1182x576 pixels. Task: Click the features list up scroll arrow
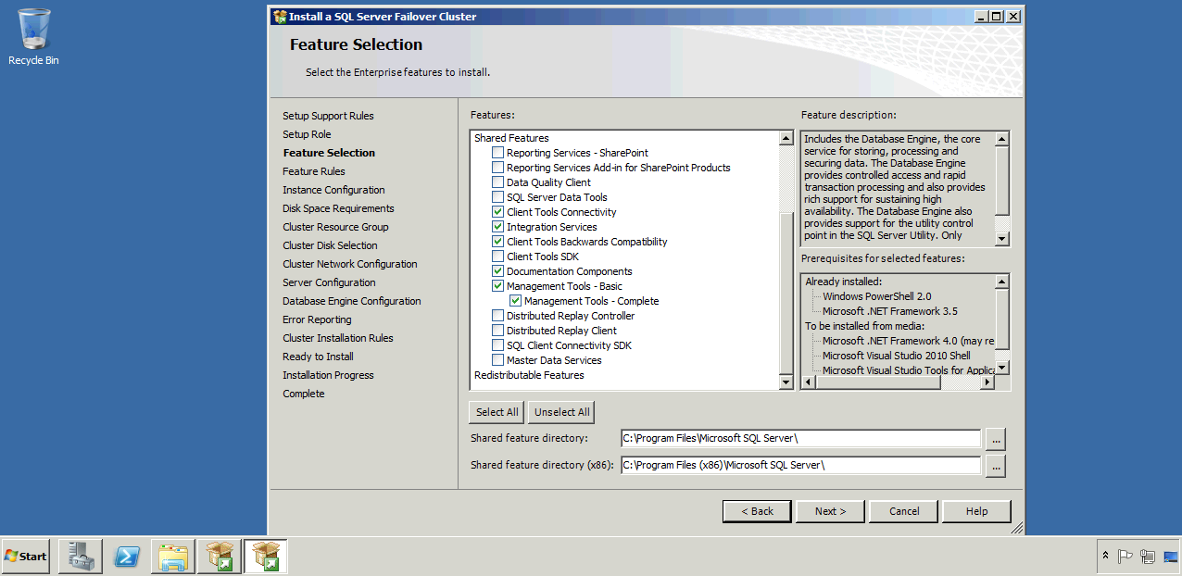(x=786, y=139)
